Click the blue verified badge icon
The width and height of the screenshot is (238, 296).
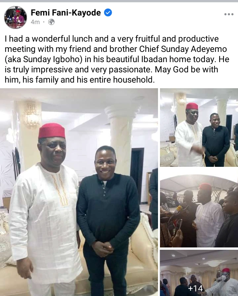pyautogui.click(x=108, y=13)
